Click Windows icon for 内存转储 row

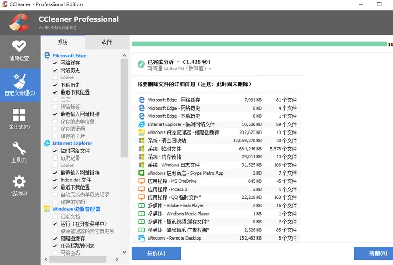[x=141, y=156]
